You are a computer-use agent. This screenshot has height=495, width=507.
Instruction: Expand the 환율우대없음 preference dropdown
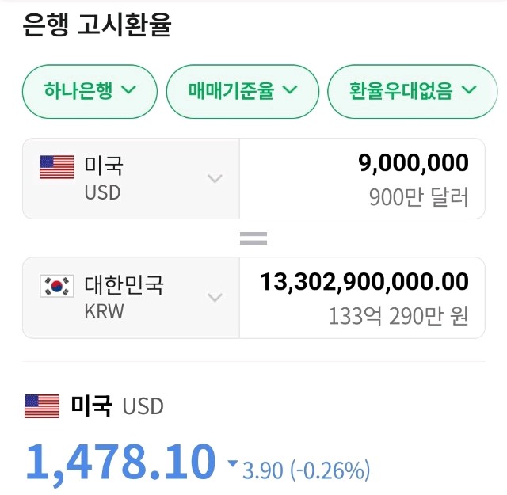point(413,90)
